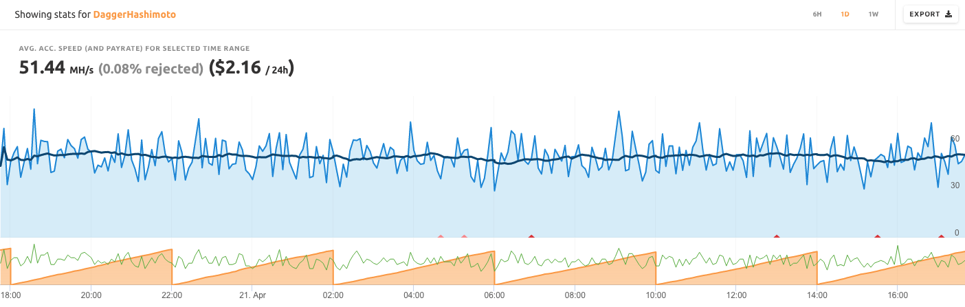Viewport: 965px width, 307px height.
Task: Click the 0.08% rejected text
Action: tap(151, 69)
